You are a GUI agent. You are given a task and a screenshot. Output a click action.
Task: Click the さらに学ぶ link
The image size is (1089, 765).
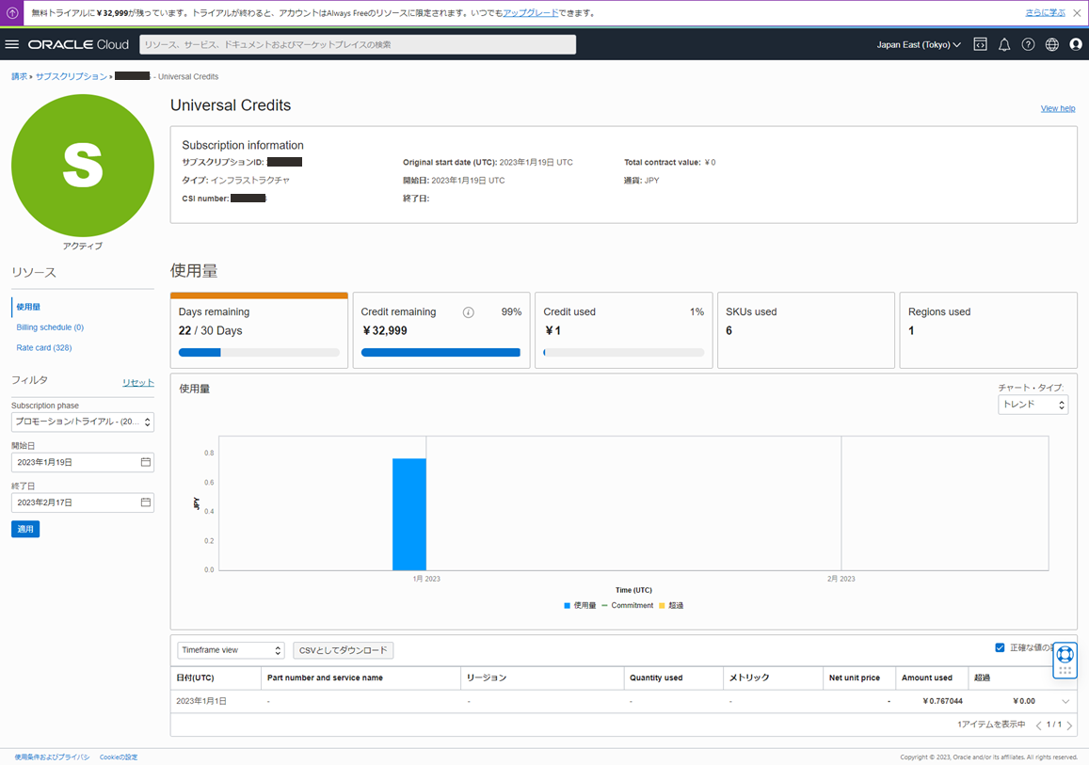point(1046,13)
